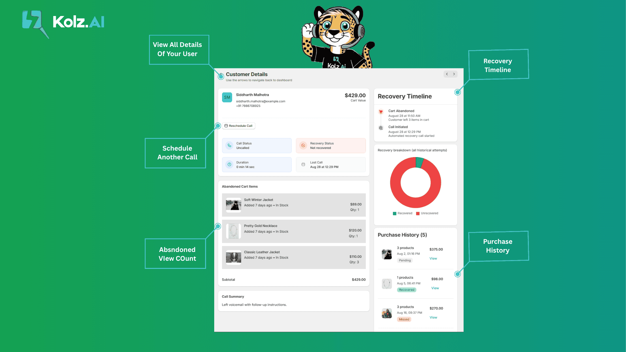
Task: Click the right navigation chevron
Action: (x=454, y=74)
